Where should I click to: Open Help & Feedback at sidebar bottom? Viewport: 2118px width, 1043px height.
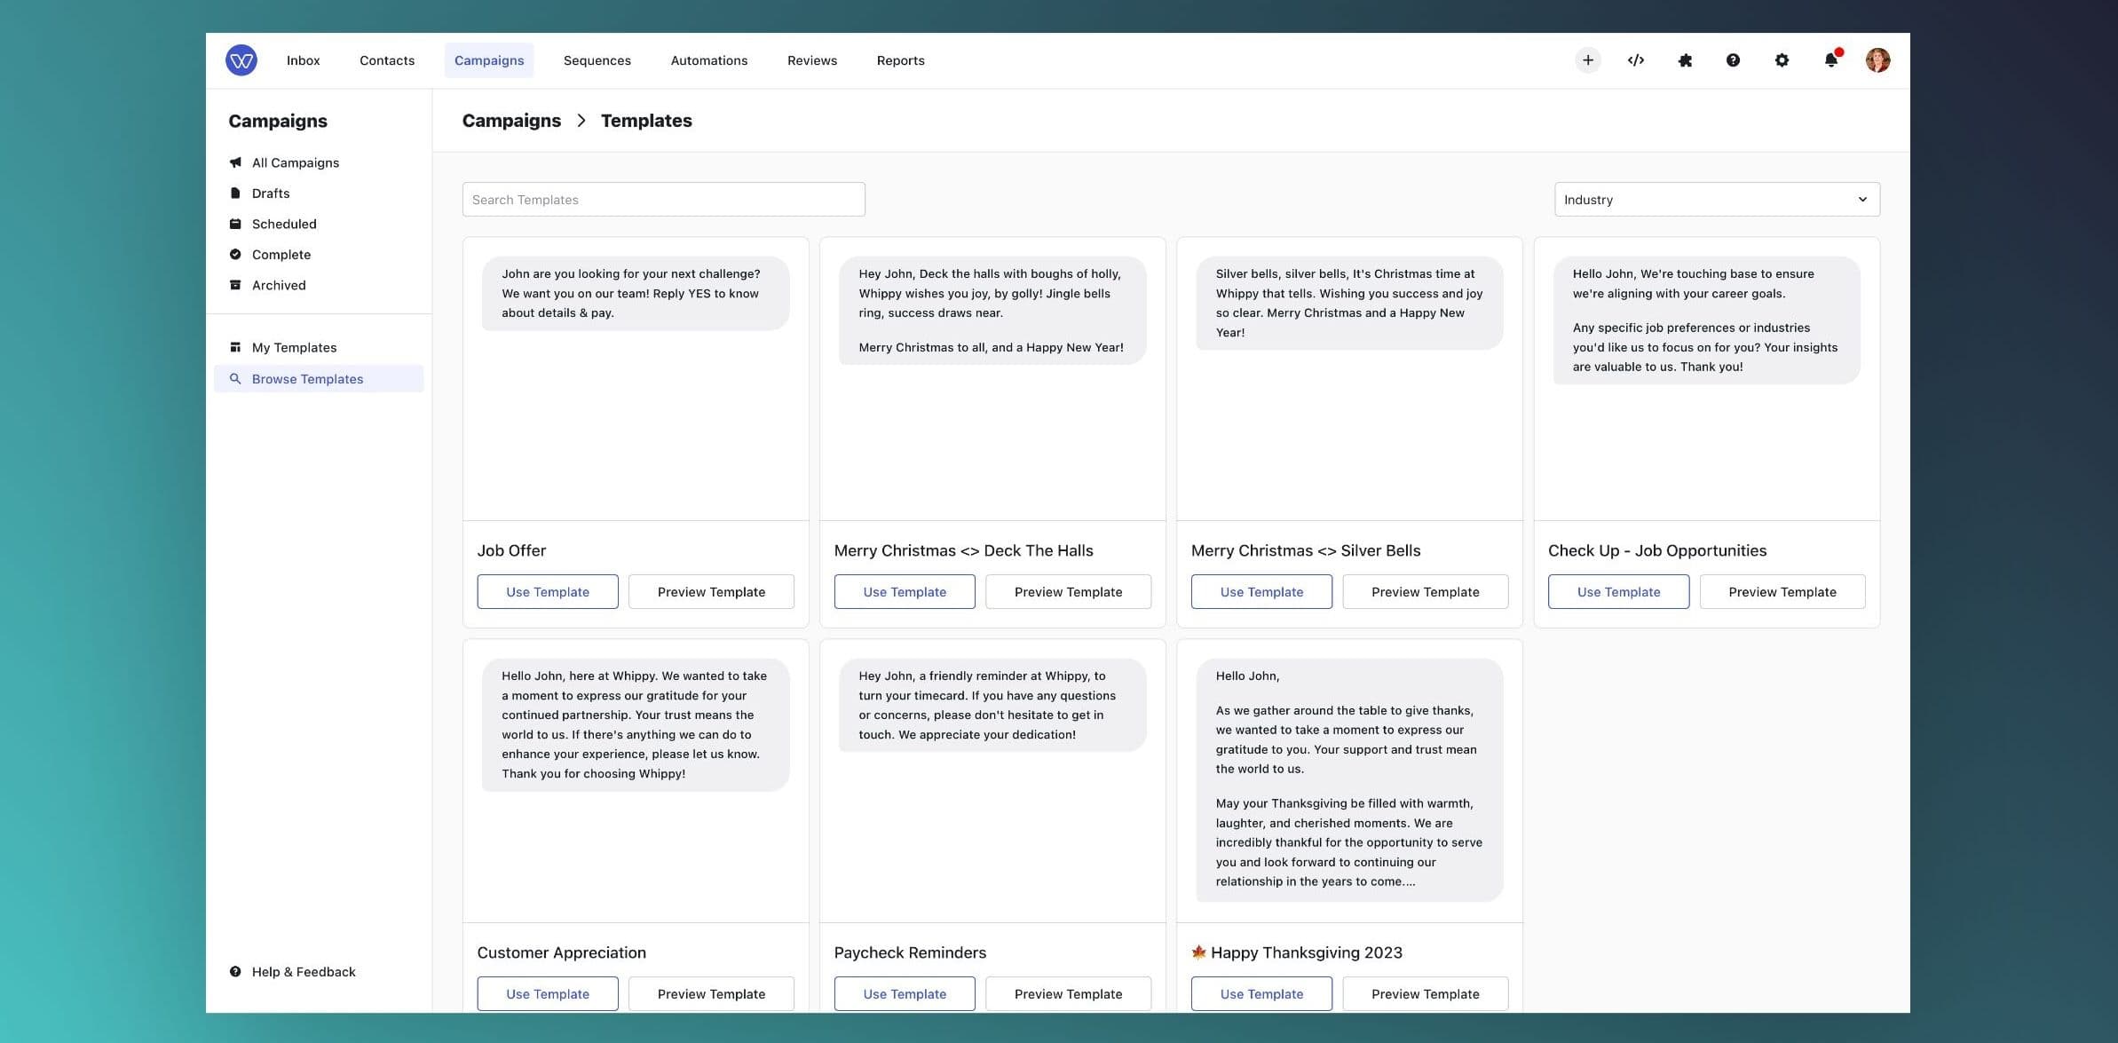(303, 971)
